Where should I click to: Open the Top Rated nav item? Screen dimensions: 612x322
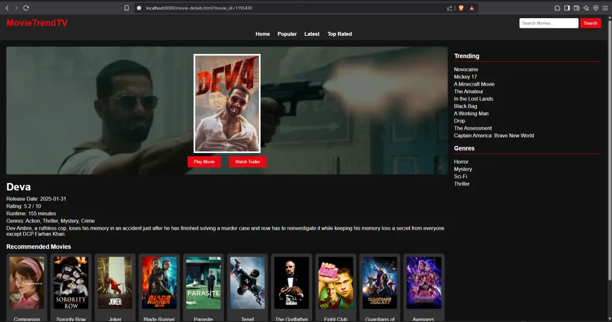point(339,34)
